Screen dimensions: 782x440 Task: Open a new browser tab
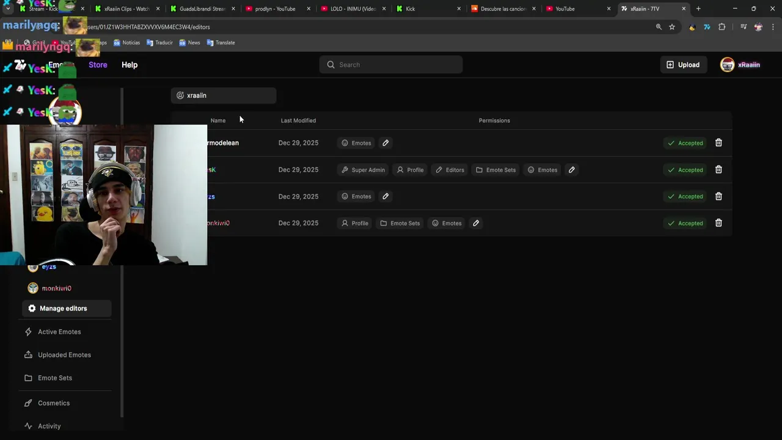pyautogui.click(x=698, y=9)
